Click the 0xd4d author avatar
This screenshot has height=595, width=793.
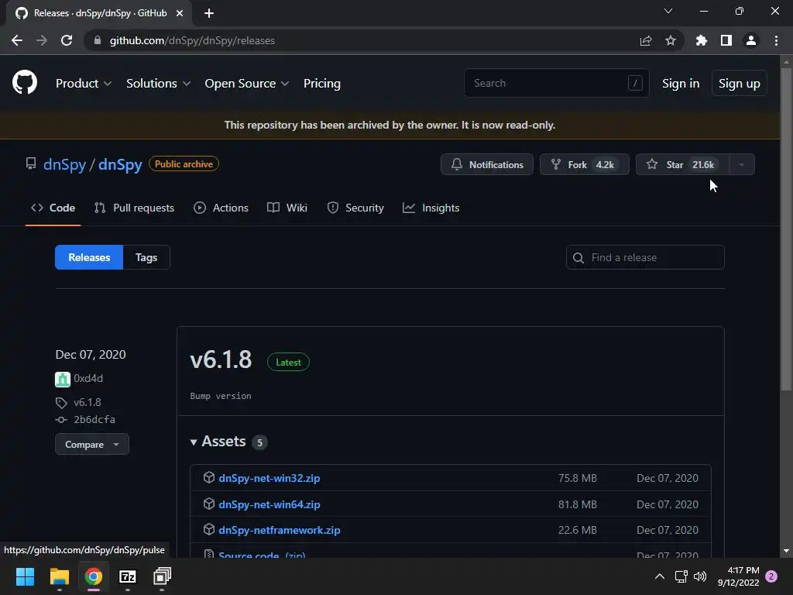(63, 379)
